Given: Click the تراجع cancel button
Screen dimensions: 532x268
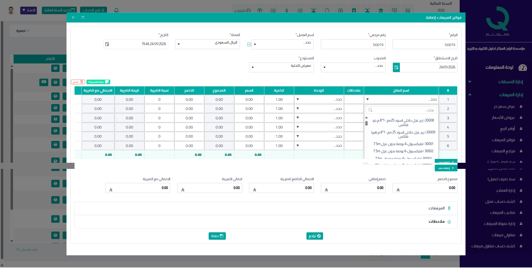Looking at the screenshot, I should tap(314, 236).
